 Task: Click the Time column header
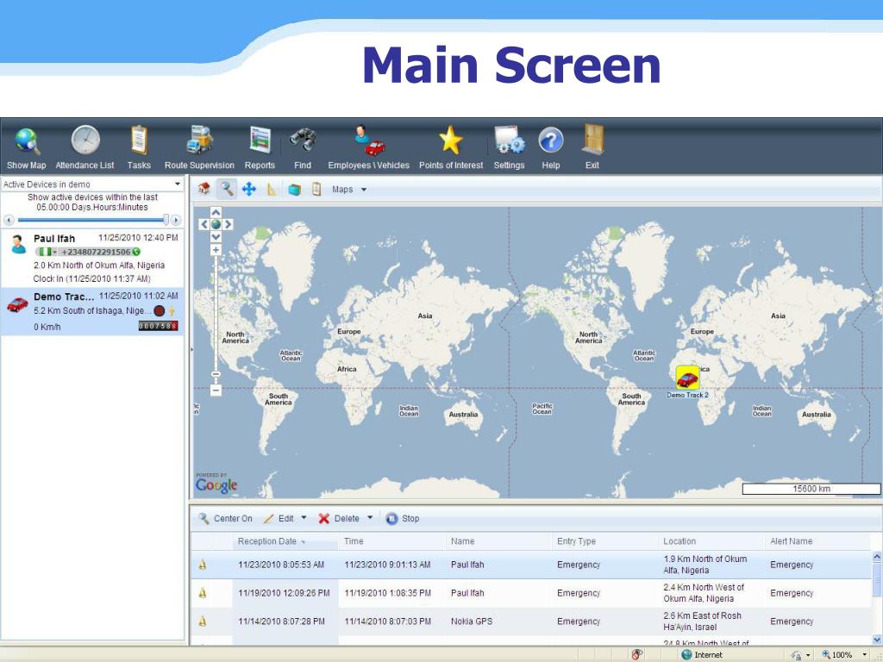[x=392, y=541]
